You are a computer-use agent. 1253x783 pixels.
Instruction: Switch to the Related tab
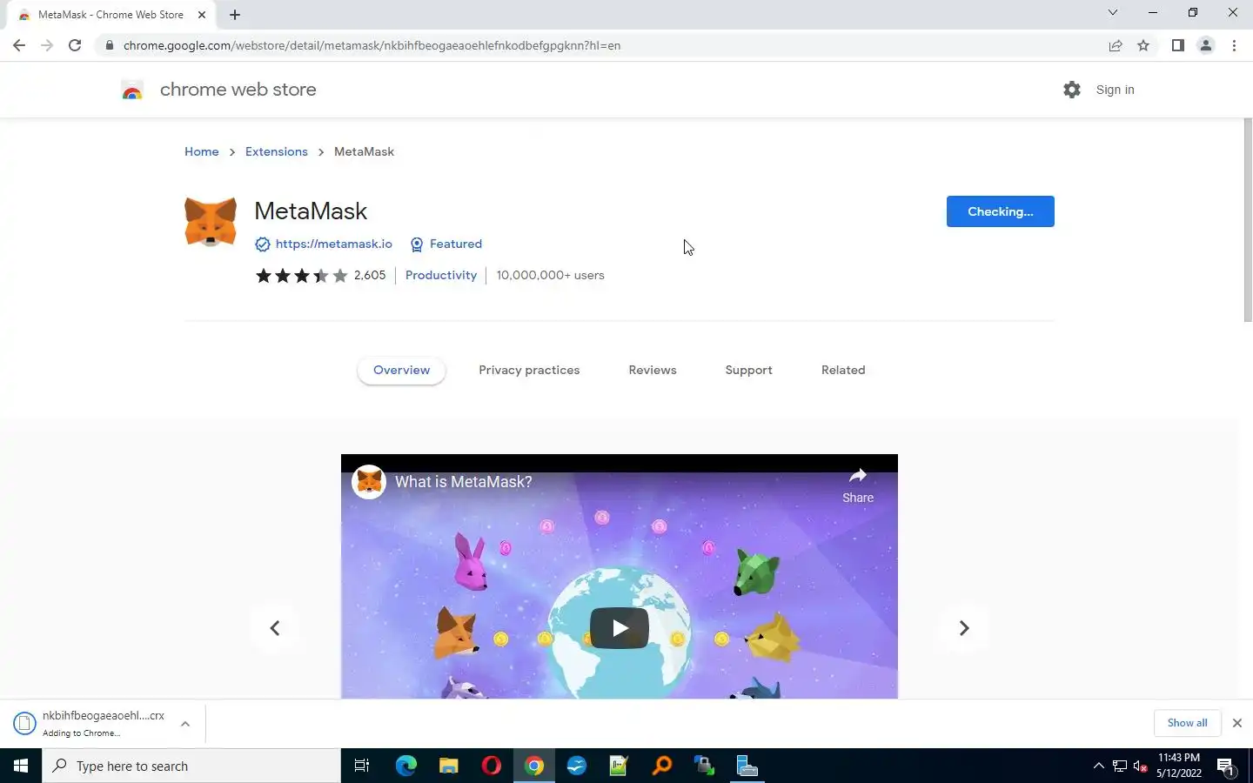843,370
